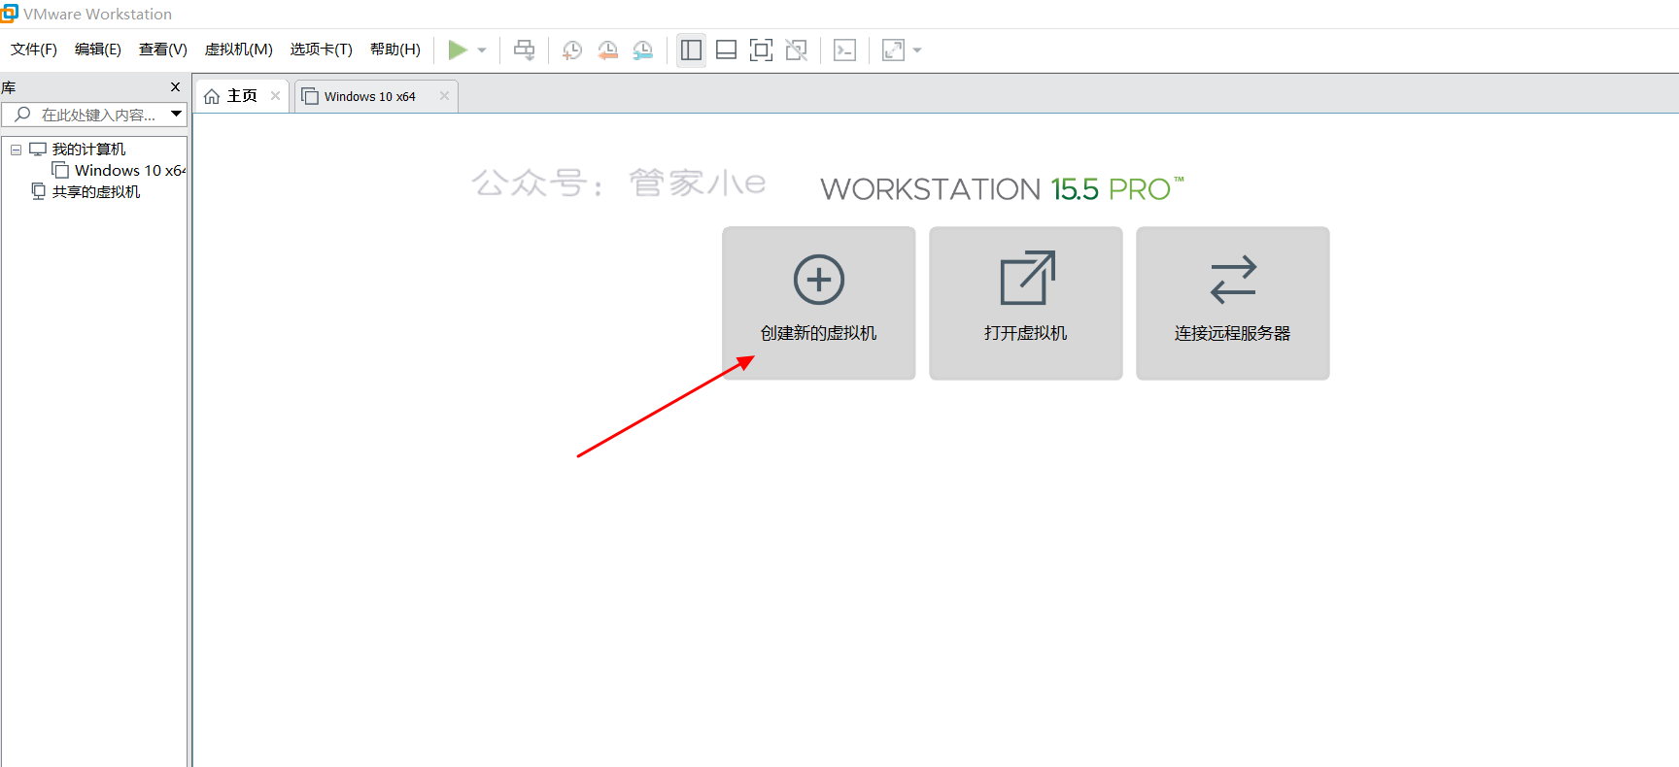Open the snapshot manager wrench-clock icon
The height and width of the screenshot is (767, 1679).
pos(643,50)
